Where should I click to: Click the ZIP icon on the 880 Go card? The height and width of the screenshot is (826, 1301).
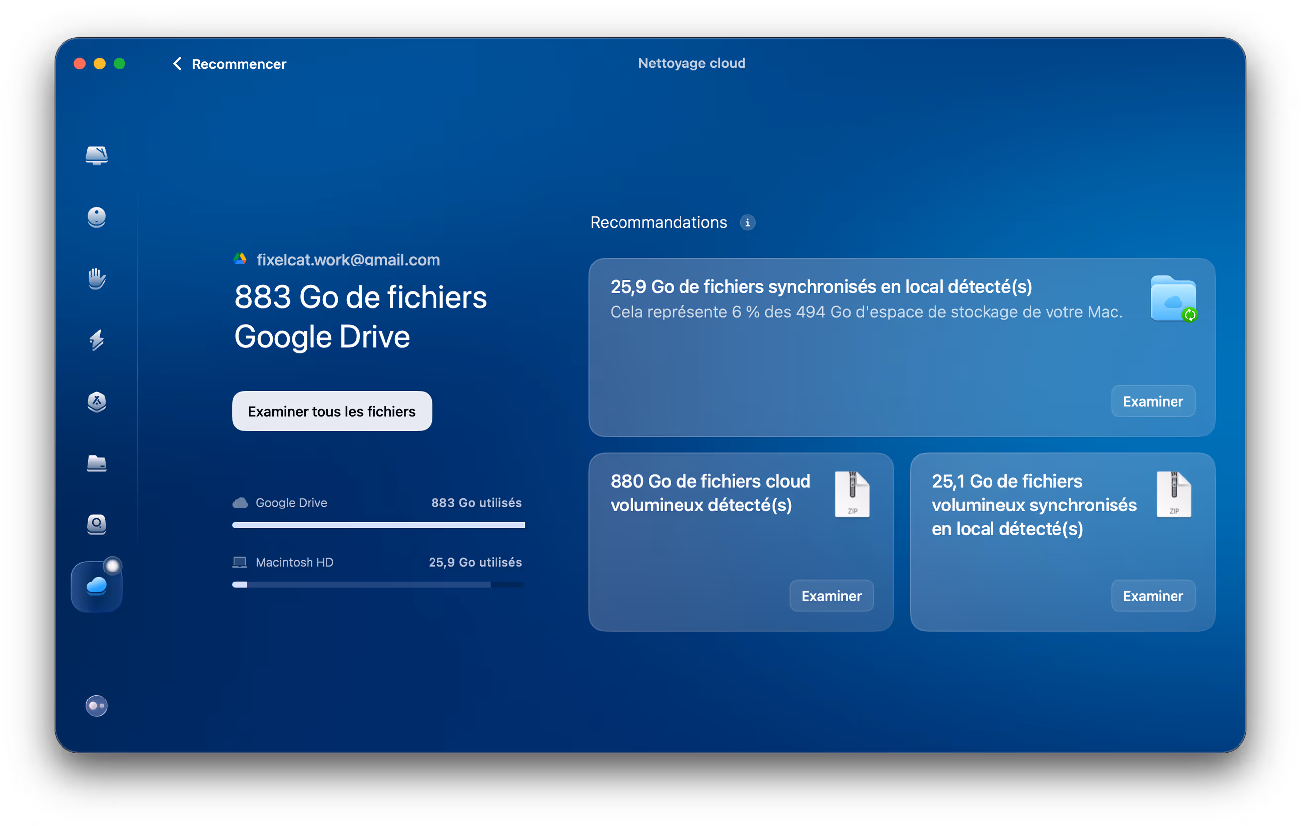click(x=853, y=495)
